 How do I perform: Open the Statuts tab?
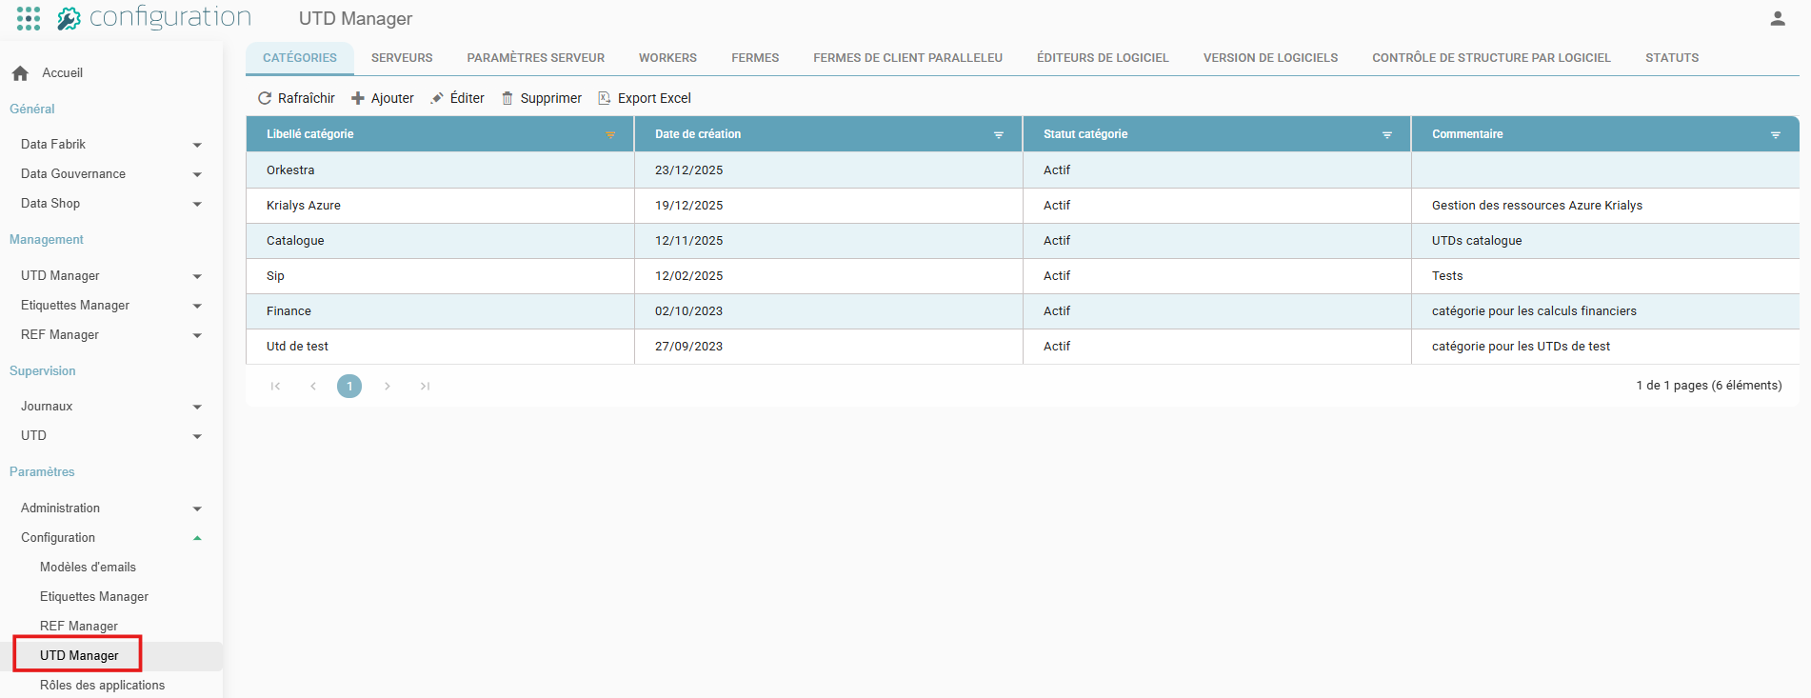[1672, 58]
